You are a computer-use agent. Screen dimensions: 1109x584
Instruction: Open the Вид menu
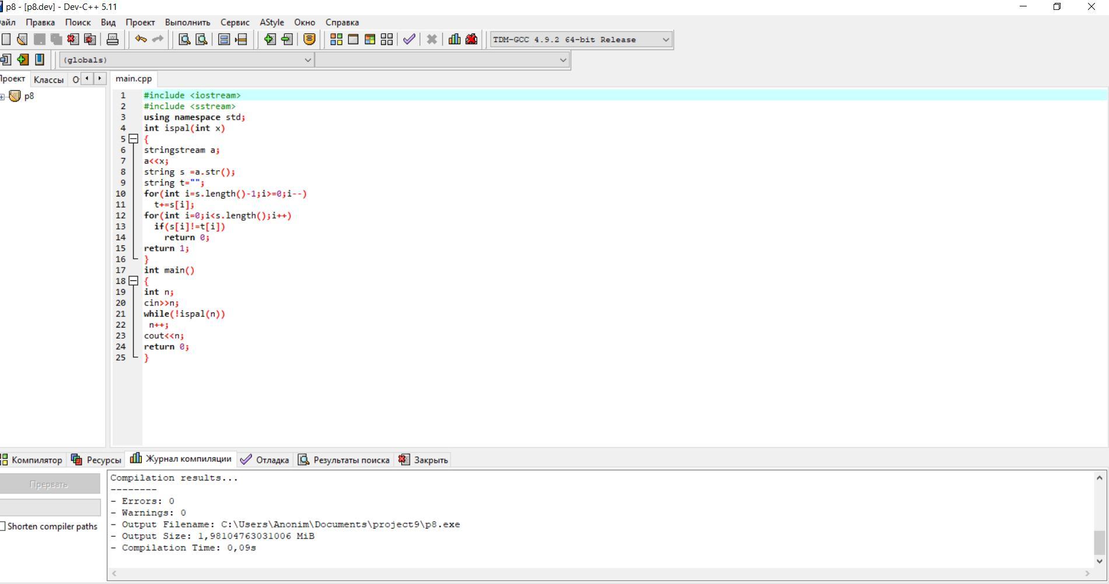[108, 22]
